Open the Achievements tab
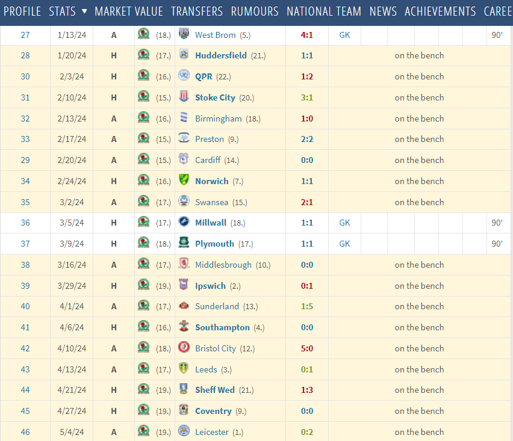 pyautogui.click(x=440, y=11)
